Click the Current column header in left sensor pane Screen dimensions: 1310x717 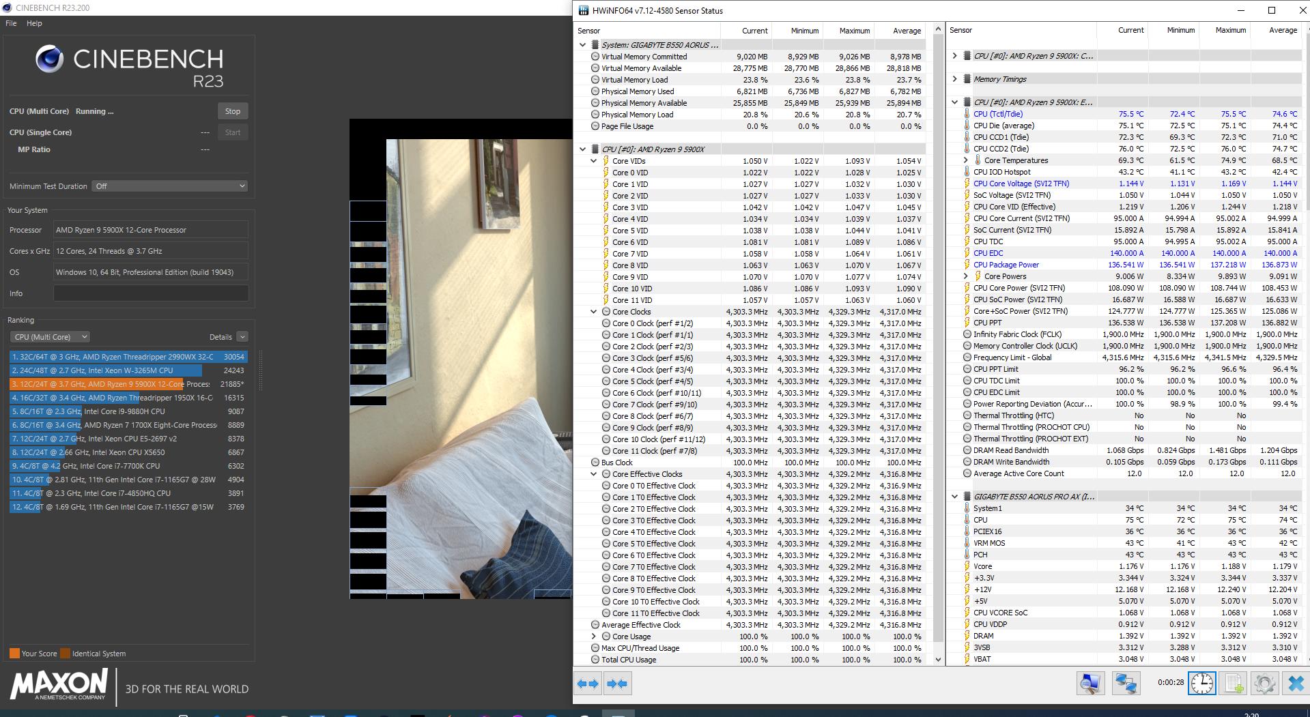tap(746, 31)
